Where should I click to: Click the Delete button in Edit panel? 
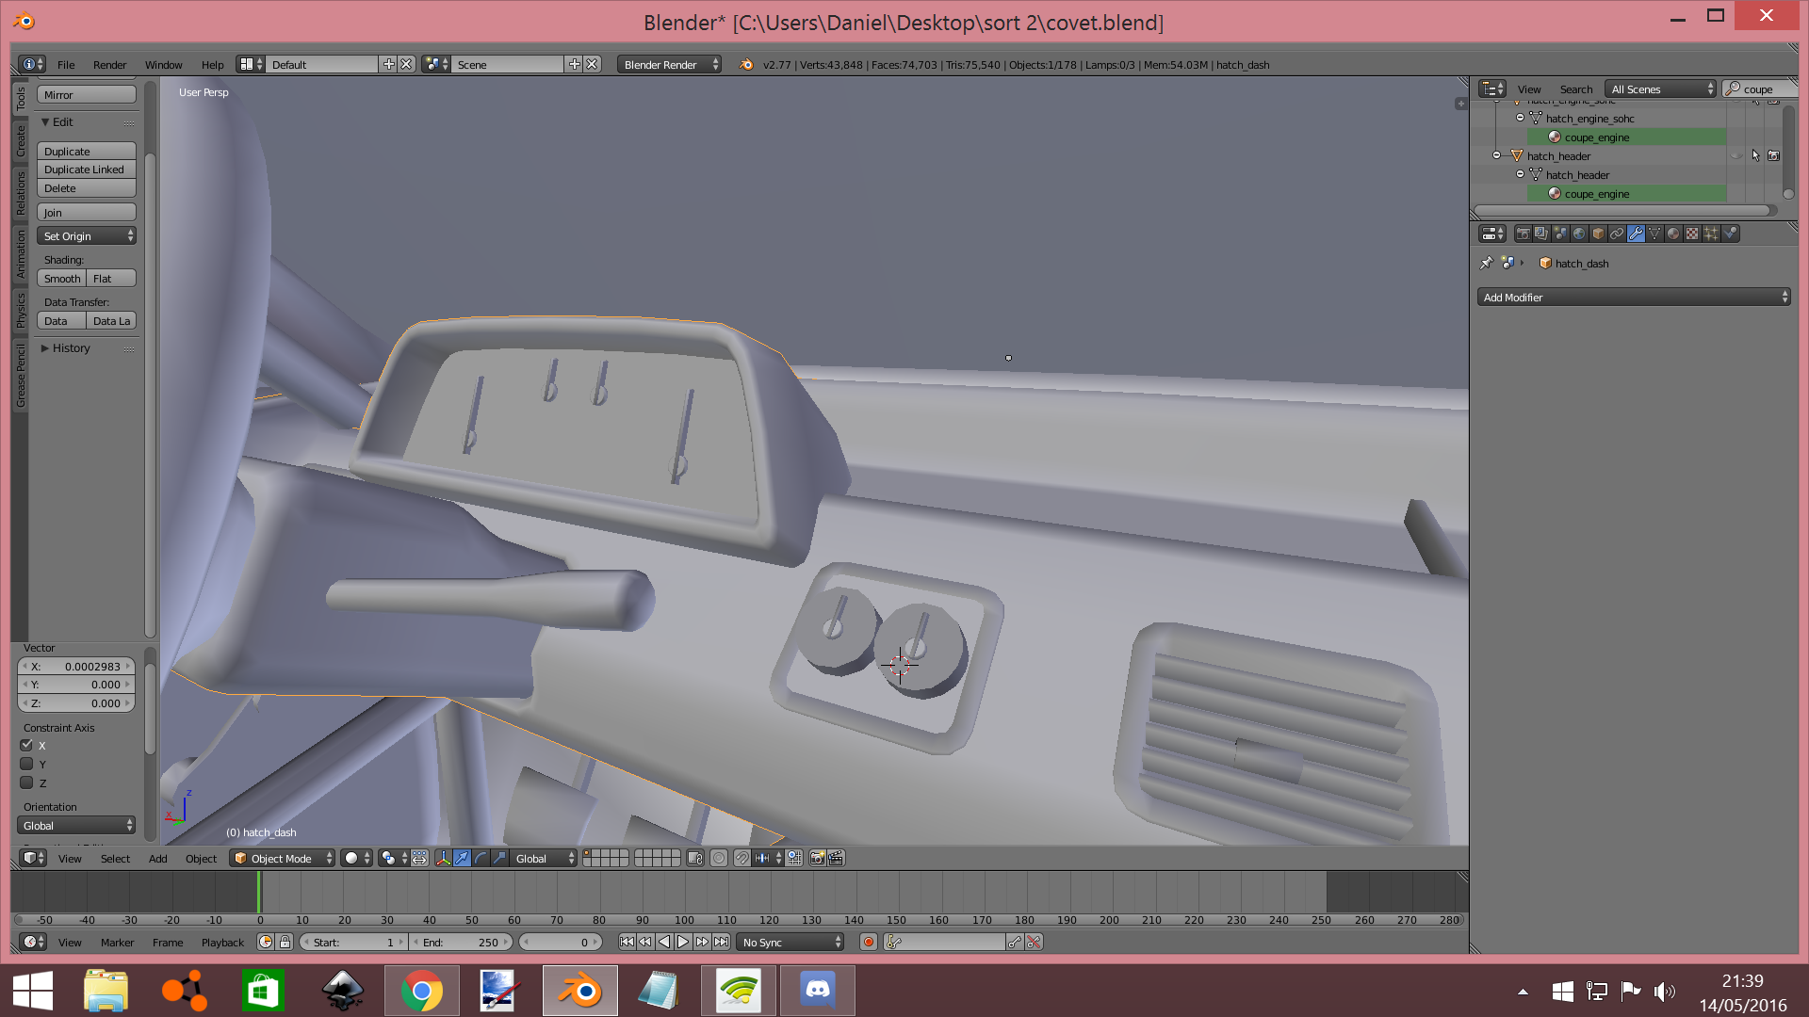[x=87, y=187]
